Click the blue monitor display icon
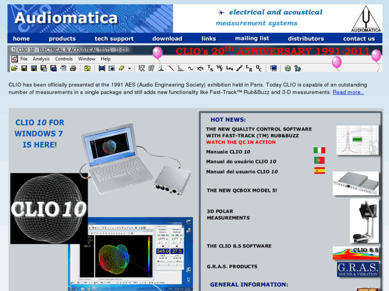Screen dimensions: 389x291 click(x=273, y=68)
